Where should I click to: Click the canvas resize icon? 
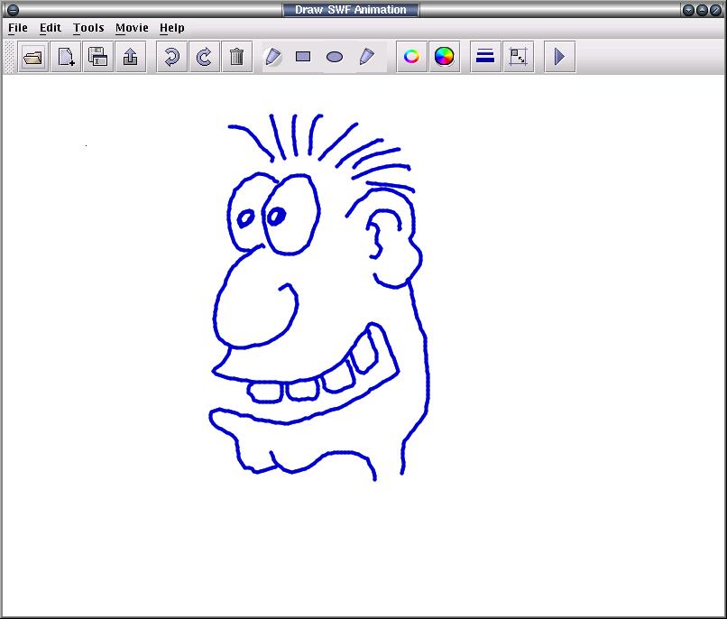coord(518,57)
